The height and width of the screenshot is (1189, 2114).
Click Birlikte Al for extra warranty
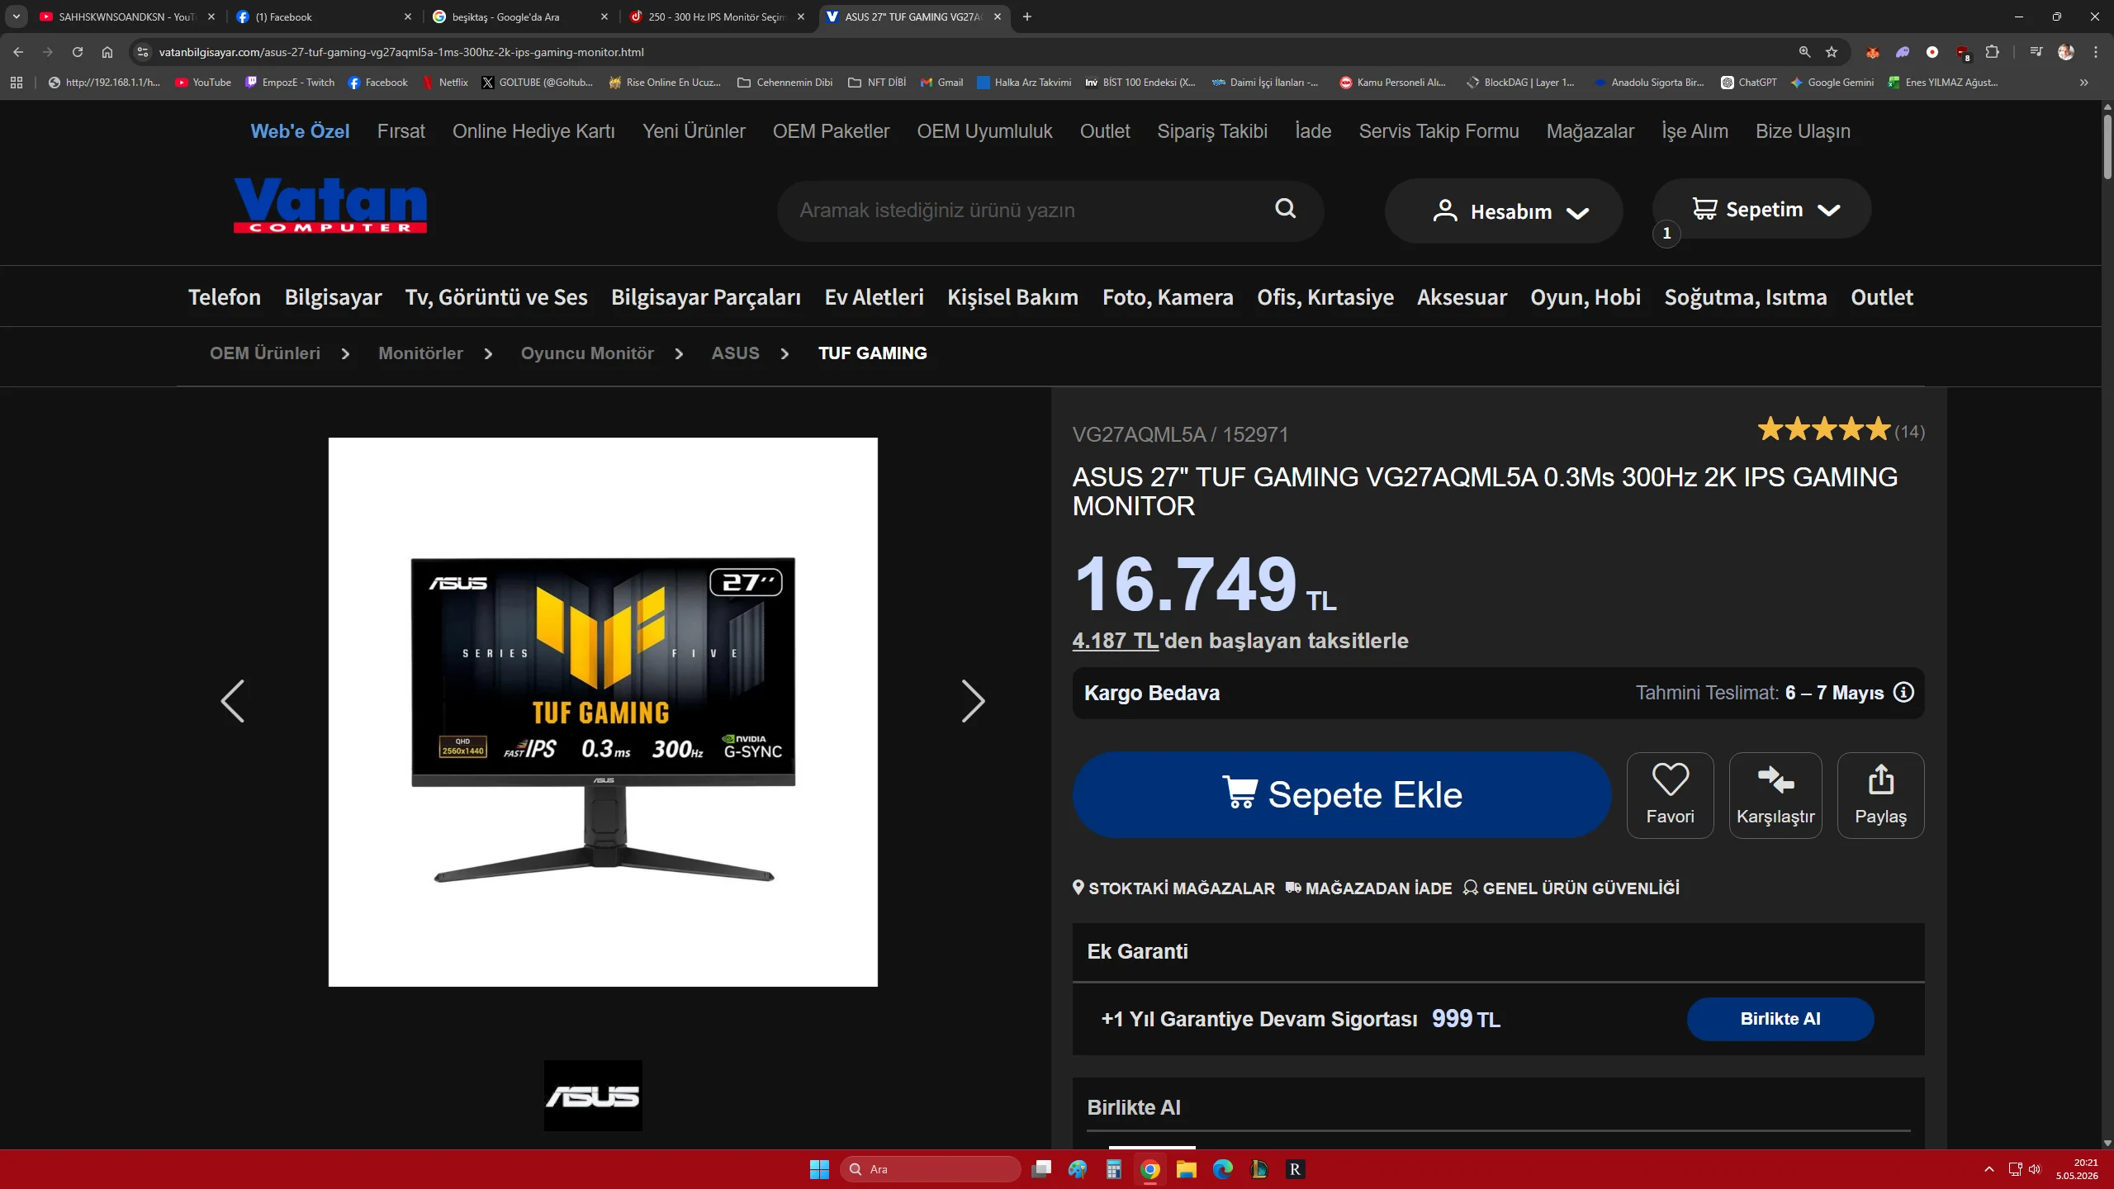click(x=1780, y=1019)
